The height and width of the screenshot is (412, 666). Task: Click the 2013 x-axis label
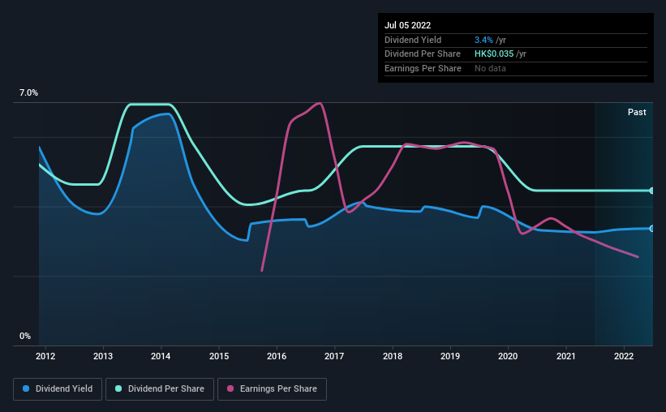point(103,356)
